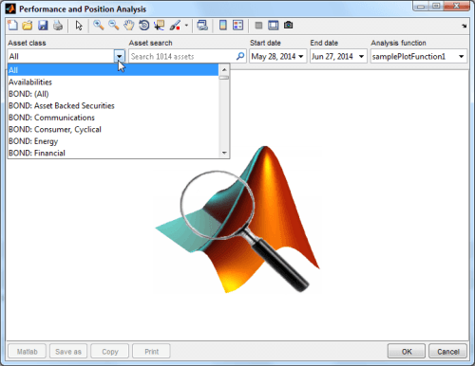This screenshot has width=475, height=366.
Task: Insert a legend via toolbar icon
Action: pyautogui.click(x=237, y=26)
